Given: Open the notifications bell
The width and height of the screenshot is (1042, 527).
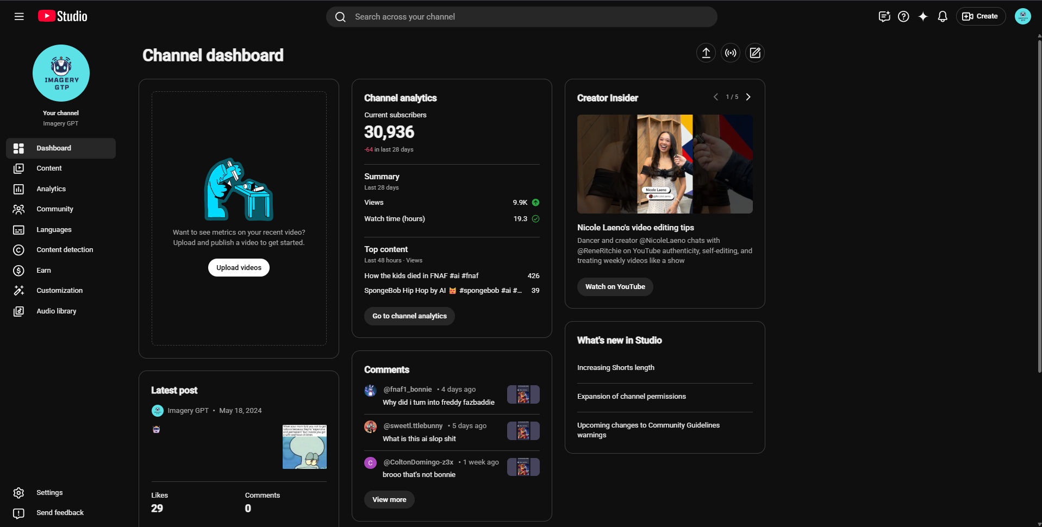Looking at the screenshot, I should [943, 16].
